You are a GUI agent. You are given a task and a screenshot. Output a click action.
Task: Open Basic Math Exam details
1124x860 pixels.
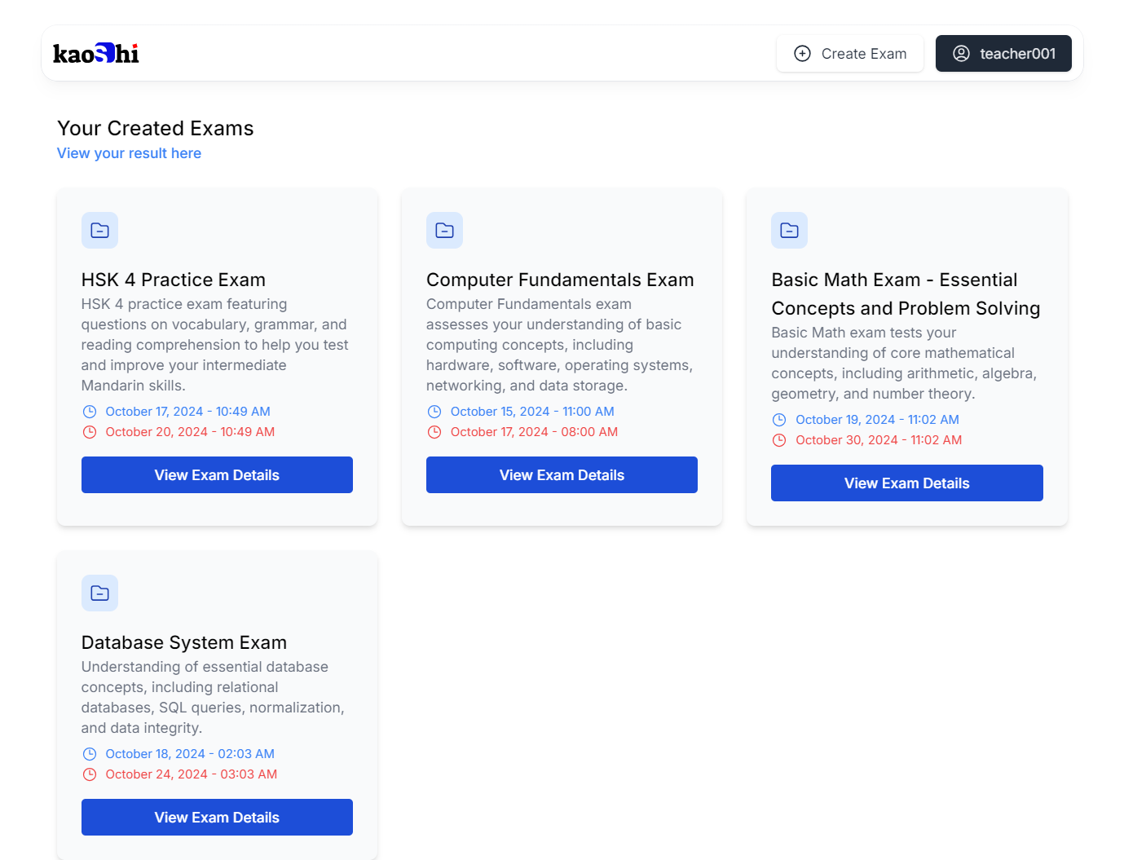pyautogui.click(x=906, y=483)
